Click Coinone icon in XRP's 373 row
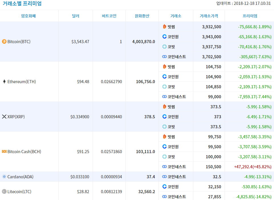Viewport: 274px width, 200px height. pyautogui.click(x=165, y=117)
